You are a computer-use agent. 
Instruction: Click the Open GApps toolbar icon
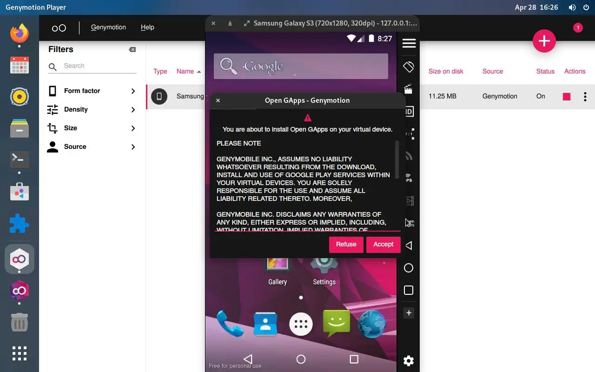tap(410, 223)
